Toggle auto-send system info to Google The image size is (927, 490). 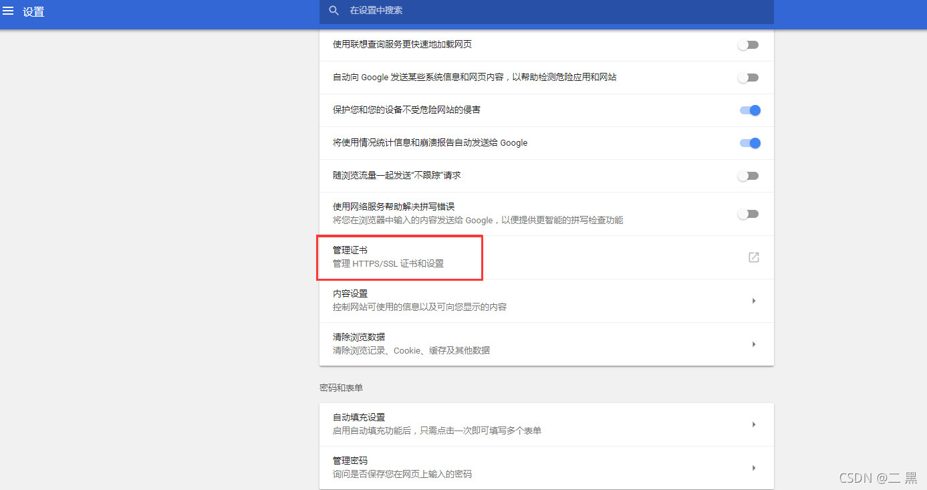coord(749,78)
